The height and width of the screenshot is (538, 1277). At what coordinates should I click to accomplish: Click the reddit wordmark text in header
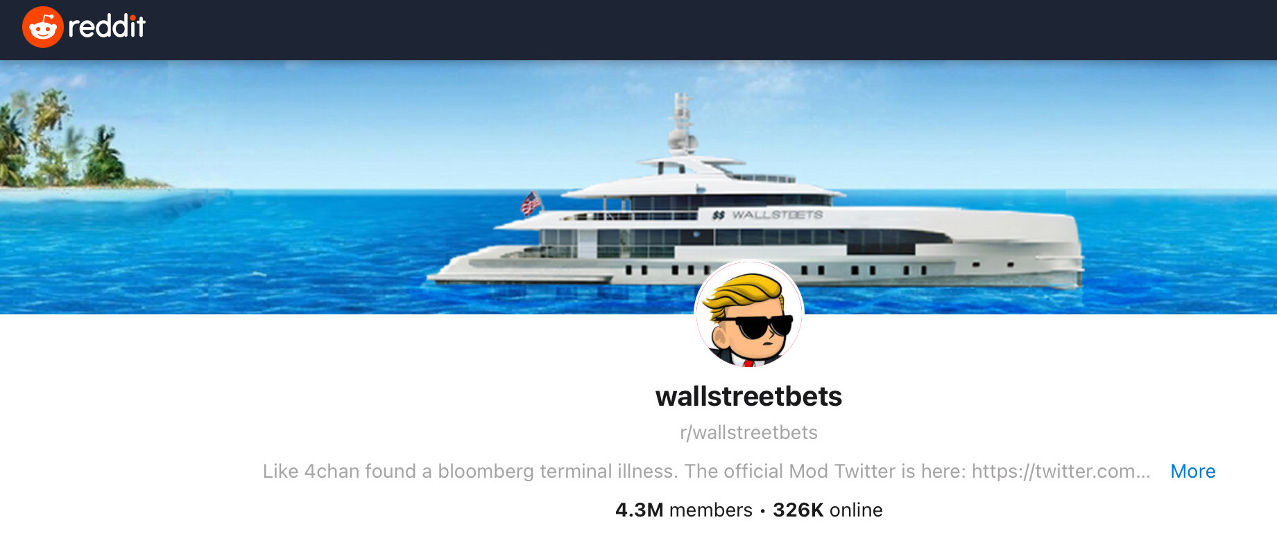107,27
